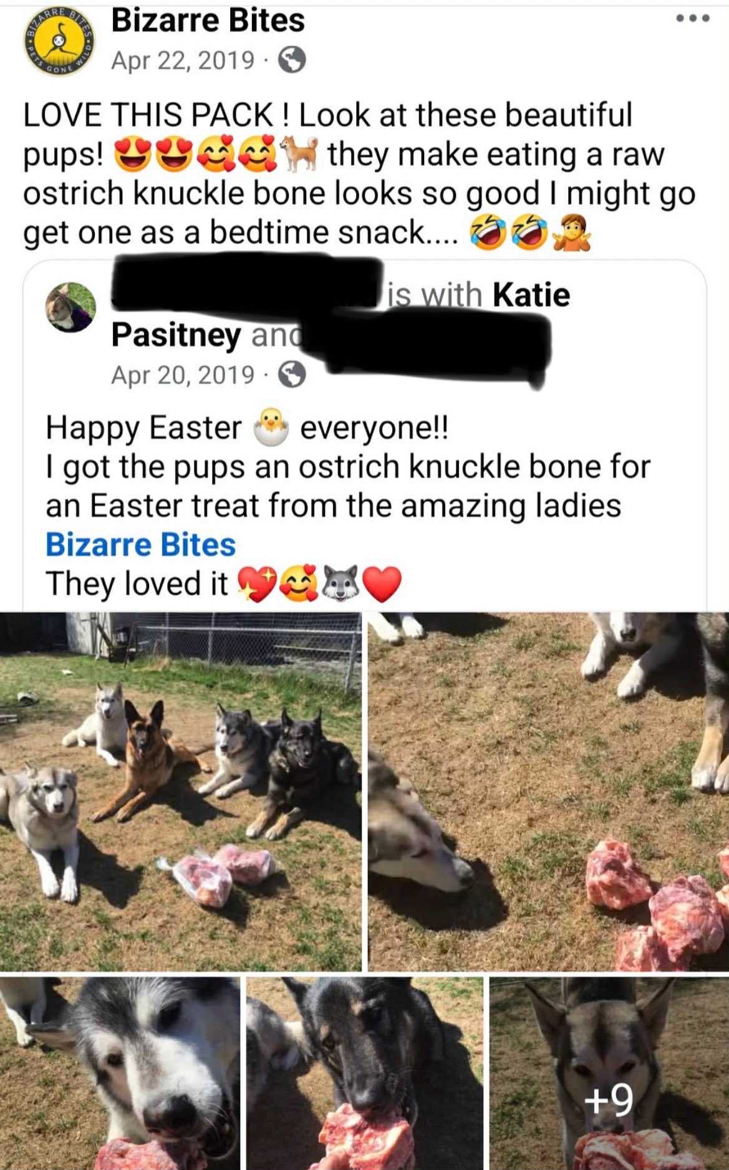
Task: Click the hatching chick emoji after Happy Easter
Action: 271,428
